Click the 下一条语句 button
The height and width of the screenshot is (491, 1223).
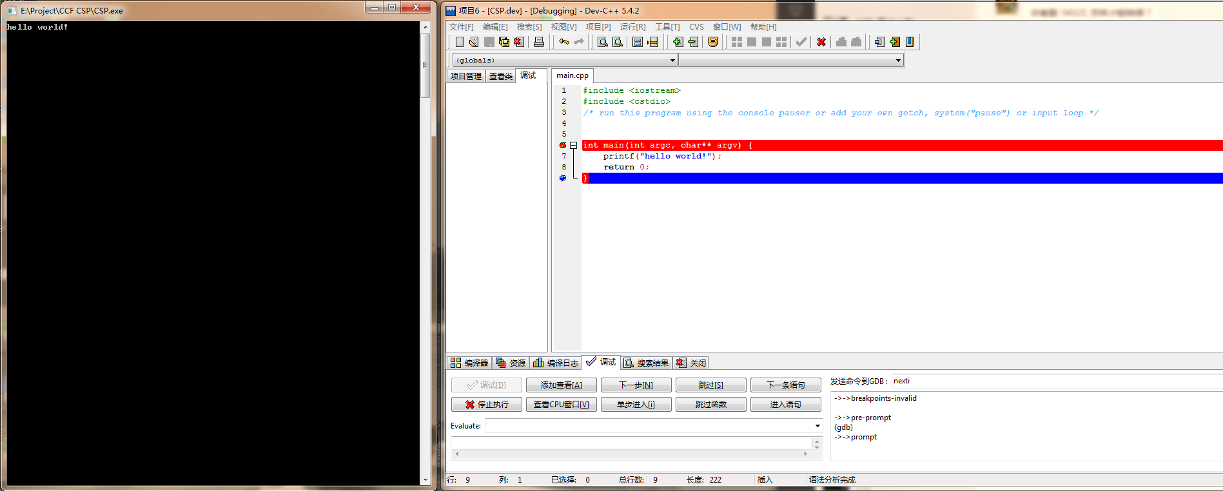pyautogui.click(x=786, y=385)
